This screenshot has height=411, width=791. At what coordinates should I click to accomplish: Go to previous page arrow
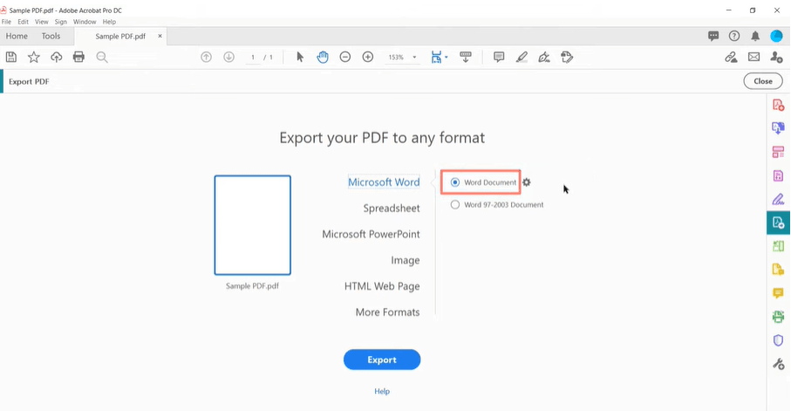[207, 57]
